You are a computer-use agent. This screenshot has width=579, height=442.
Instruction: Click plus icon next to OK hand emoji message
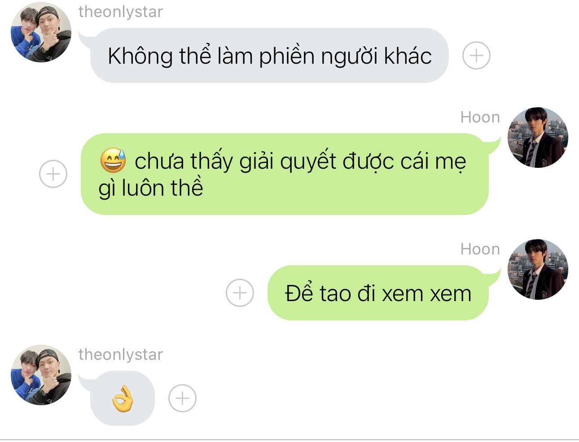[x=182, y=398]
